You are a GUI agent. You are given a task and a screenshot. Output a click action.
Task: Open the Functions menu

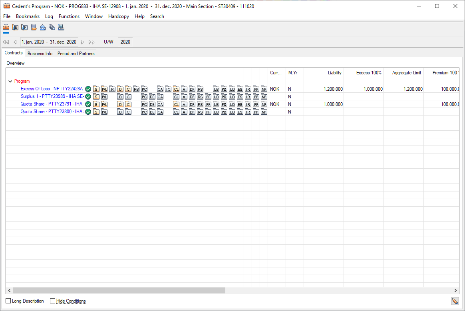(69, 16)
